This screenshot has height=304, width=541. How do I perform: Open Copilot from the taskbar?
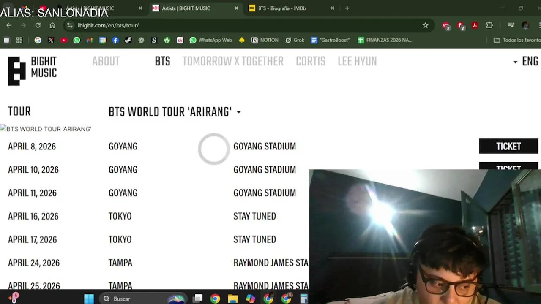click(x=251, y=299)
